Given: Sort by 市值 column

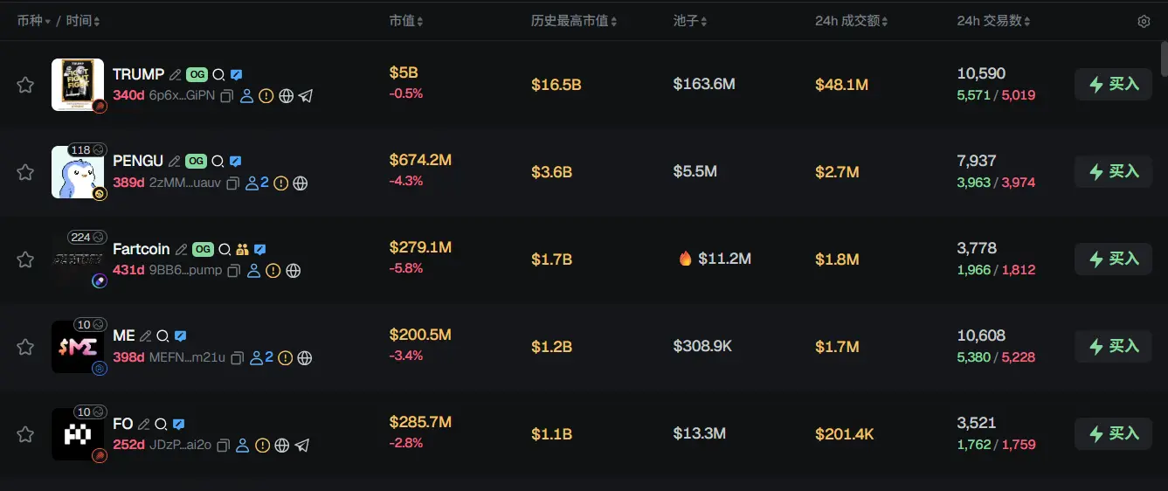Looking at the screenshot, I should tap(406, 21).
